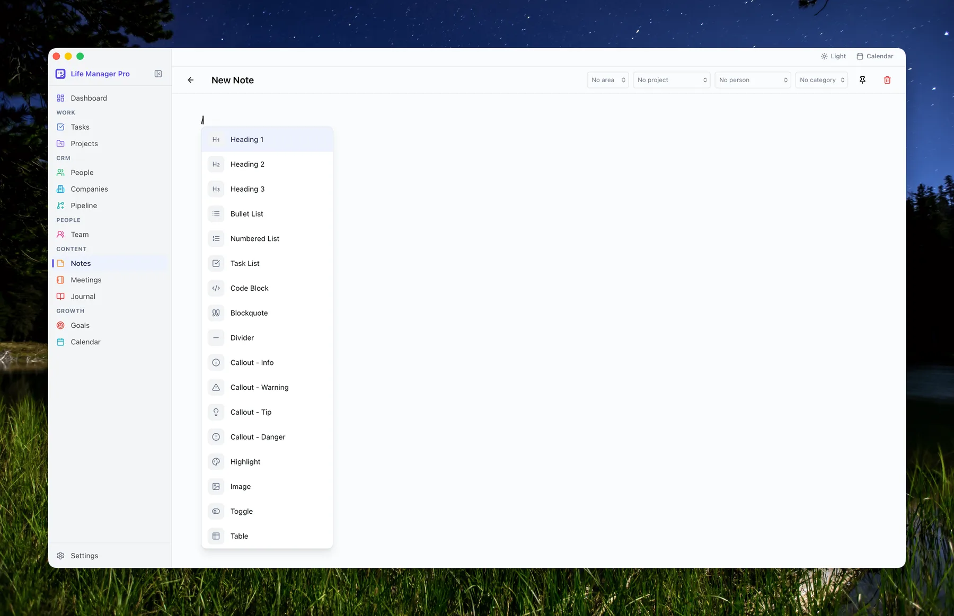This screenshot has width=954, height=616.
Task: Toggle the Light theme switch
Action: (833, 56)
